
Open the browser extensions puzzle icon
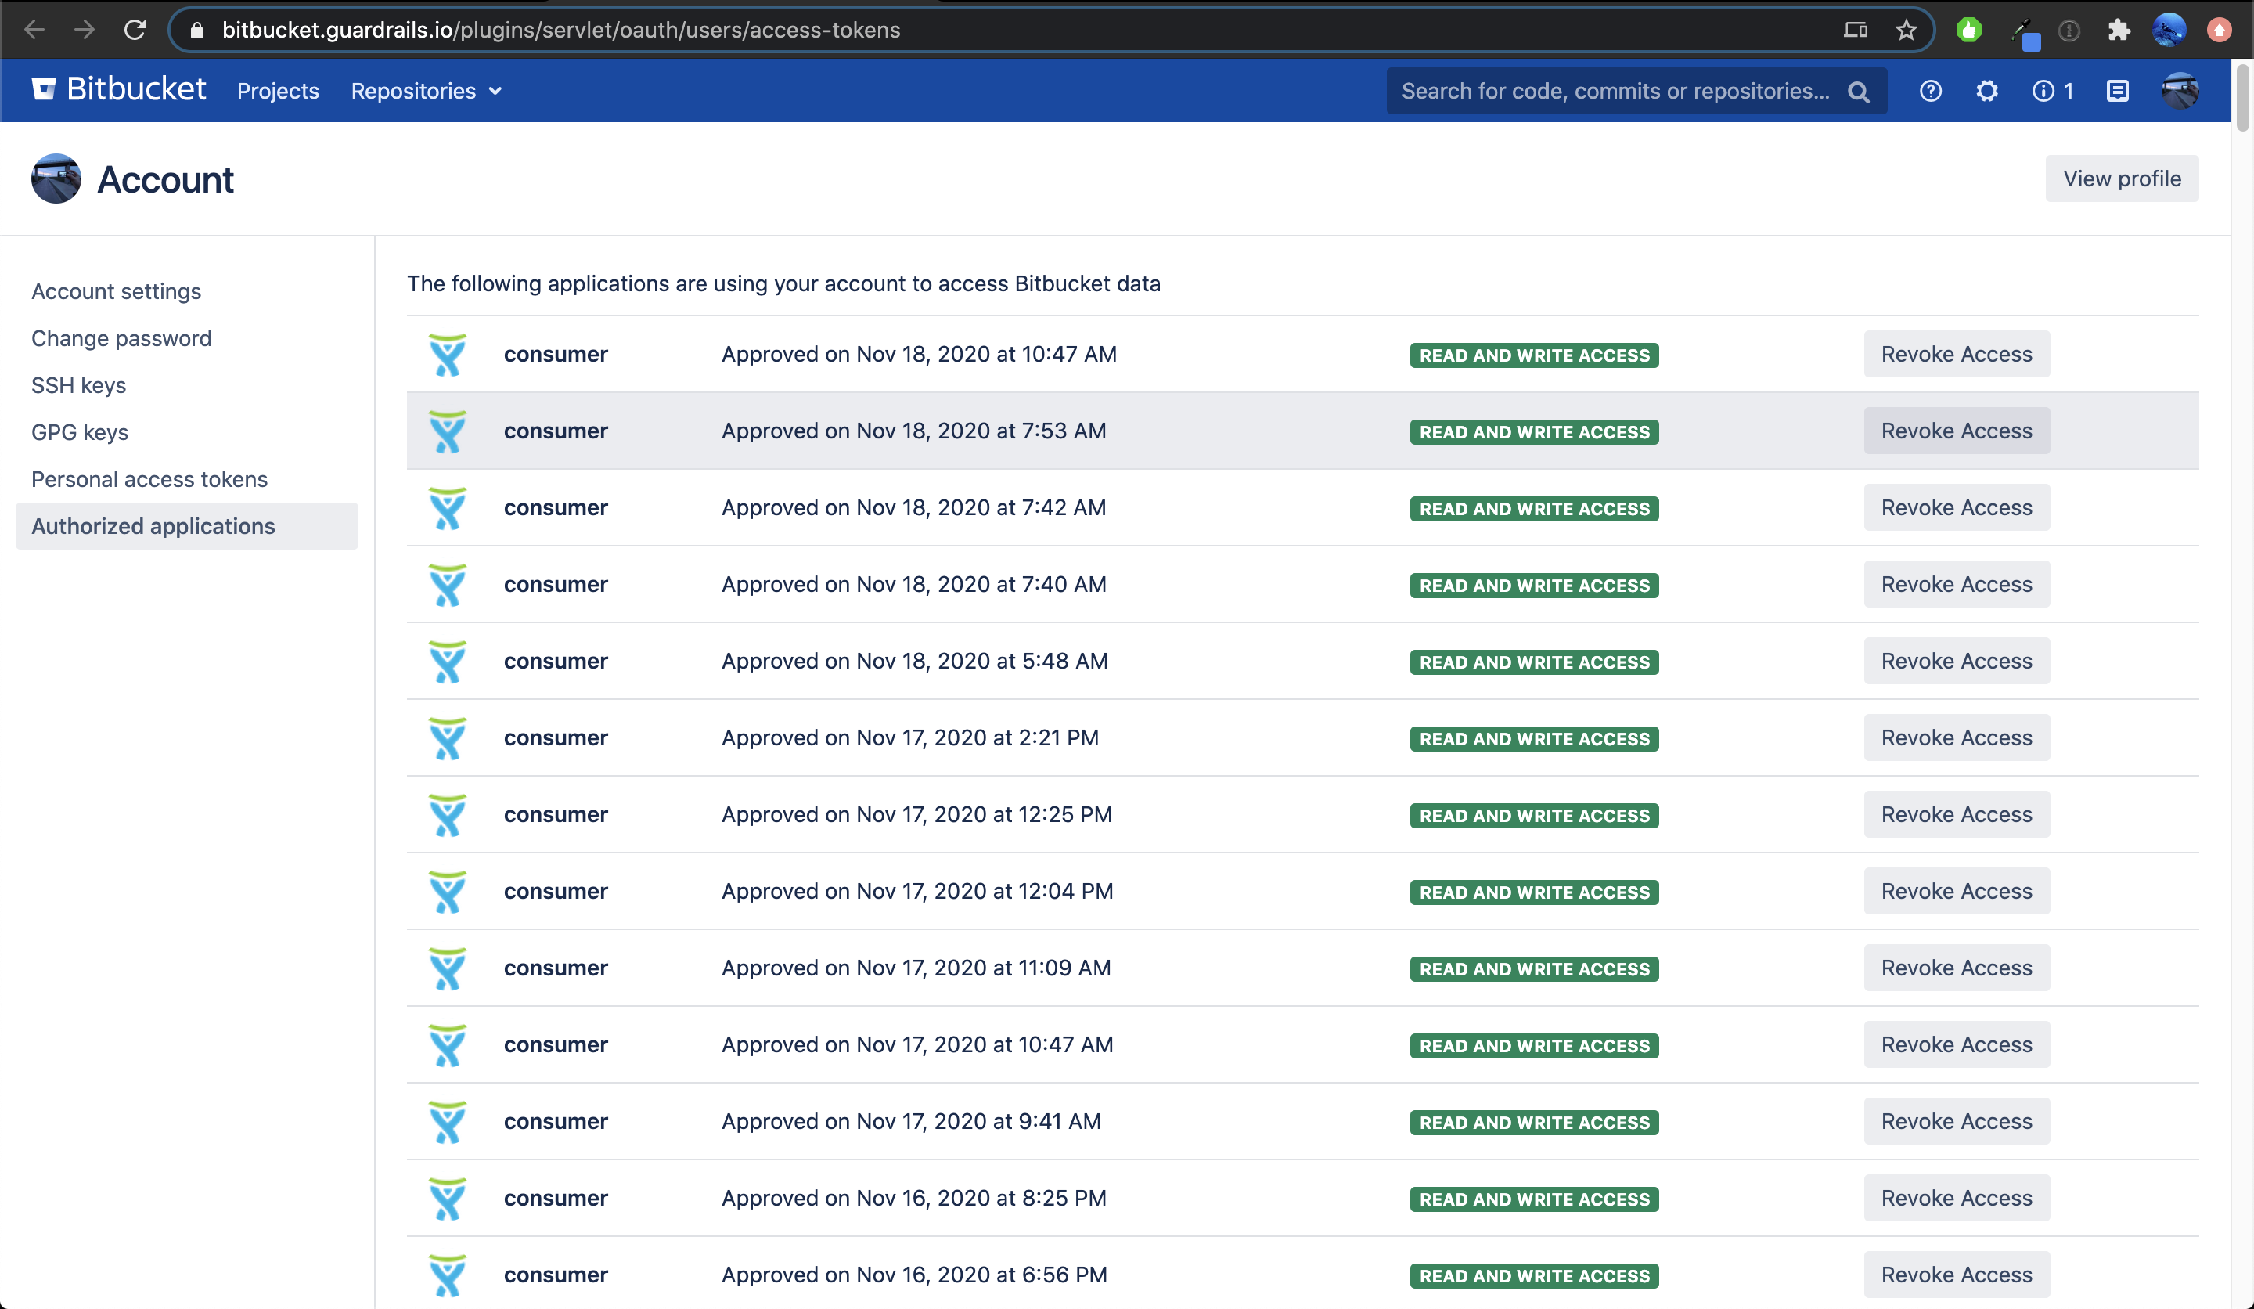click(2118, 30)
